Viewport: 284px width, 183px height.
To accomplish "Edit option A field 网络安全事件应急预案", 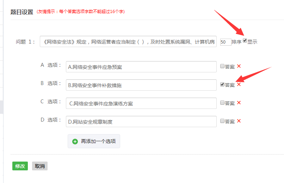I will (141, 67).
